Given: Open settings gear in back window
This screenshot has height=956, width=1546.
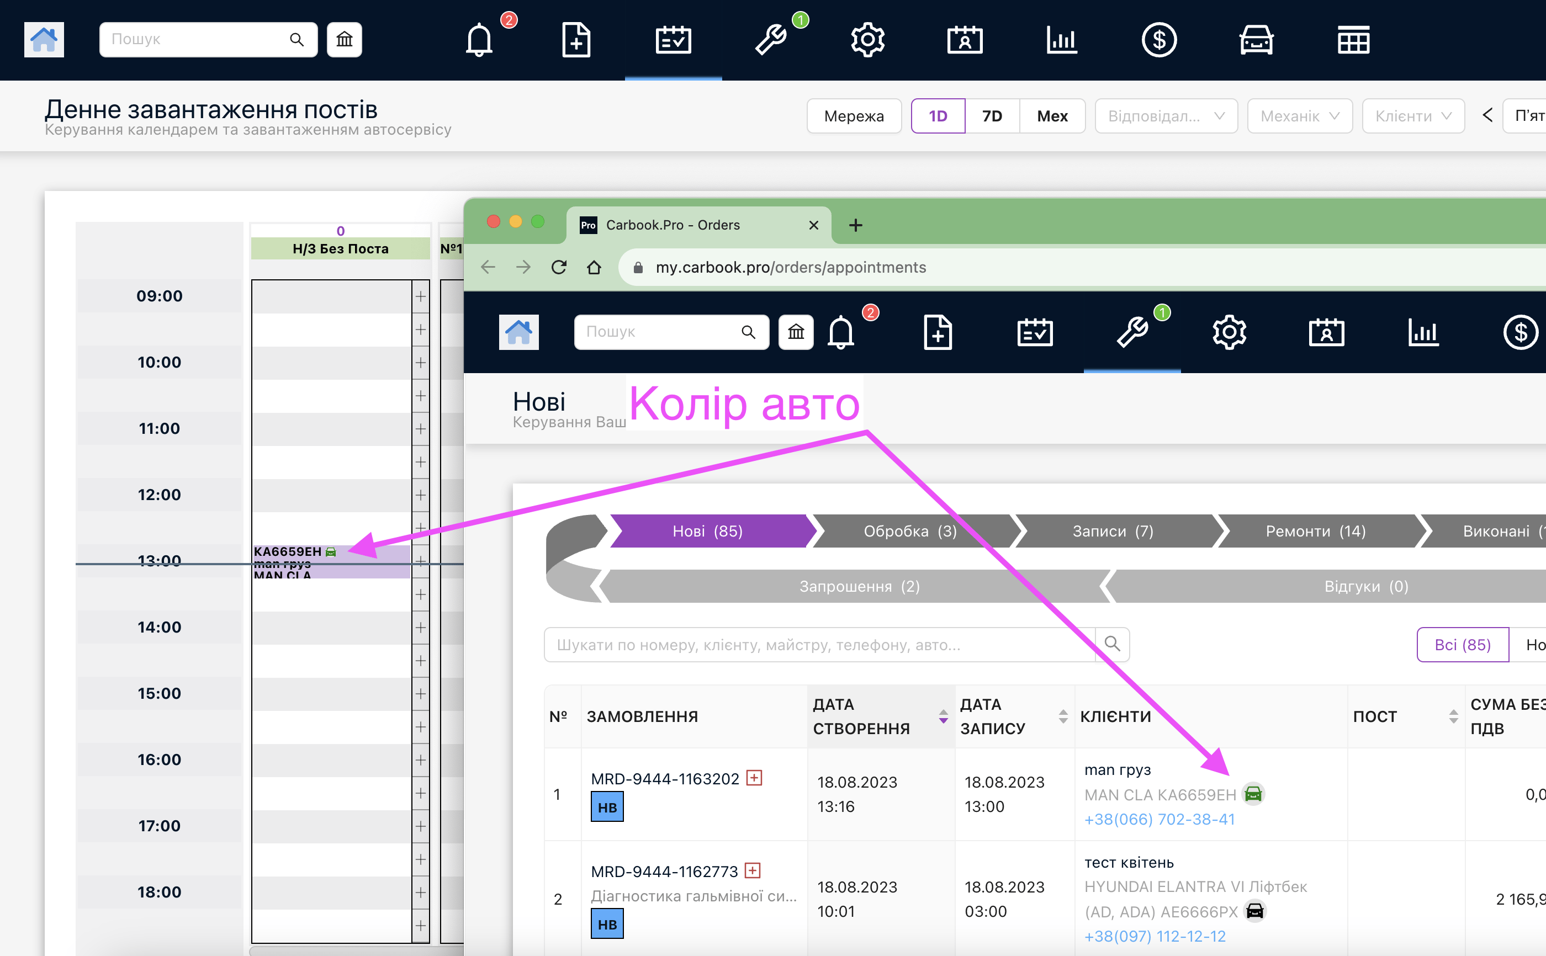Looking at the screenshot, I should click(x=867, y=40).
